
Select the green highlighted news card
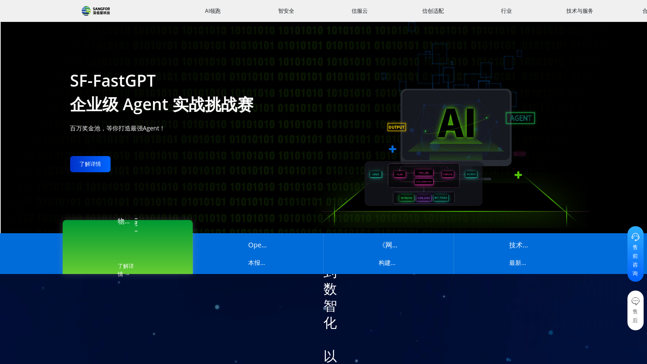pyautogui.click(x=128, y=247)
